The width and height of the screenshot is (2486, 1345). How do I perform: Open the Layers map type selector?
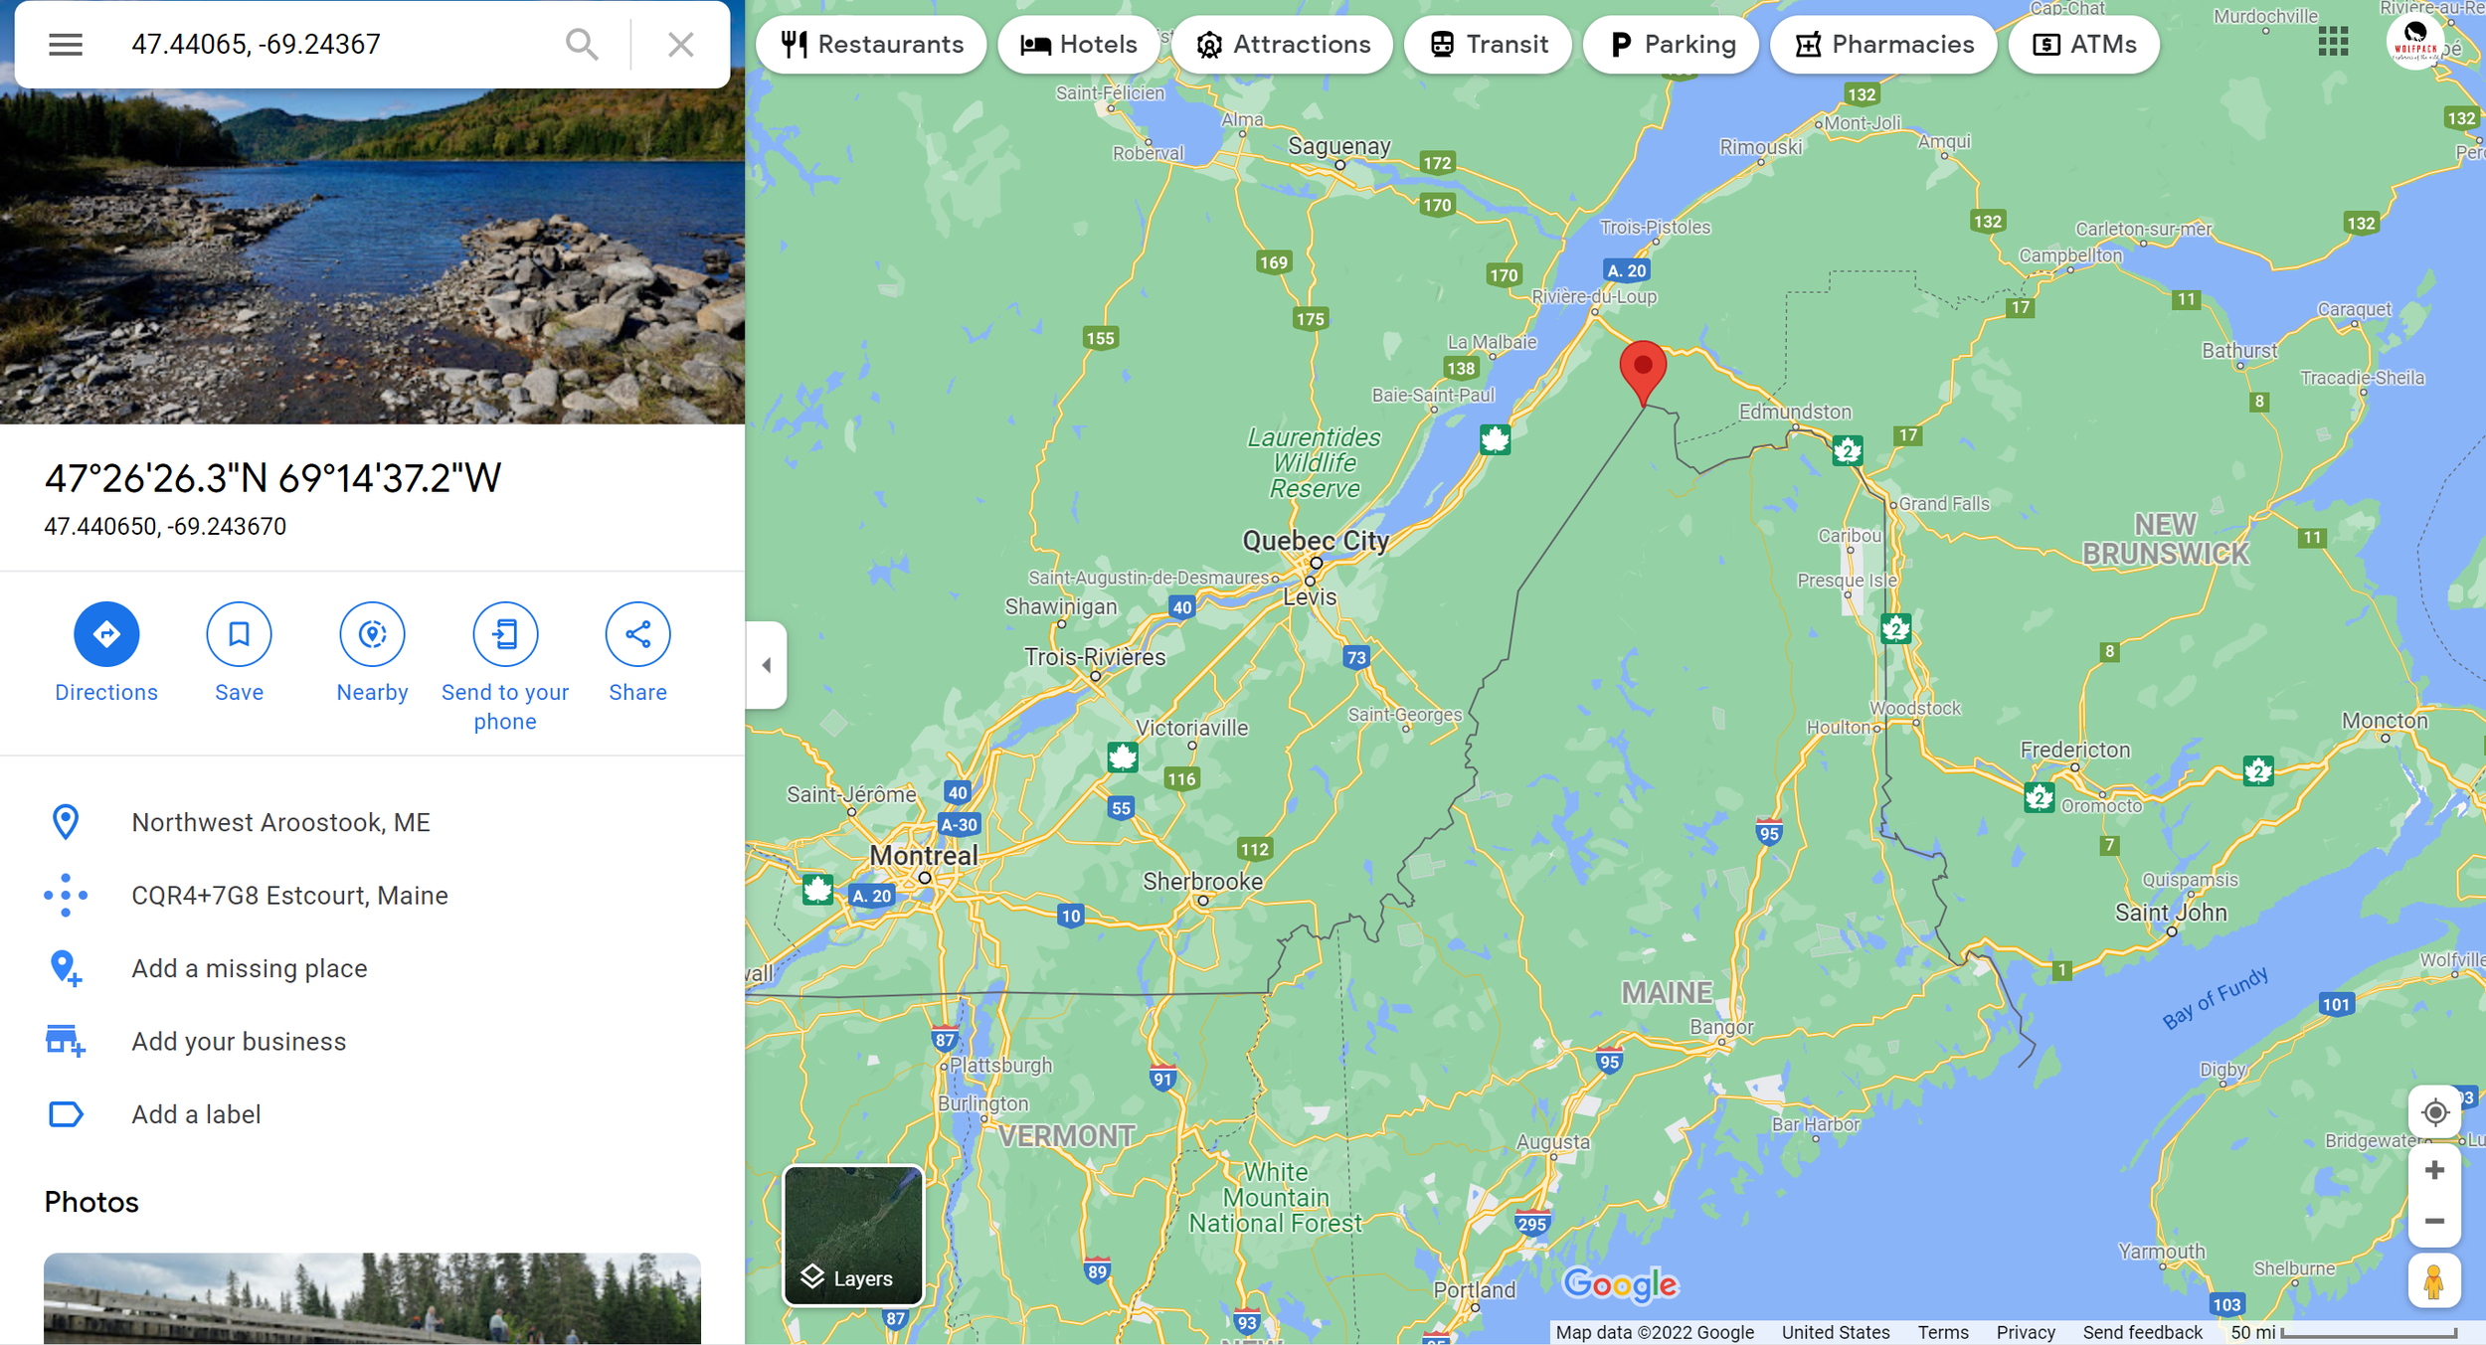(853, 1236)
